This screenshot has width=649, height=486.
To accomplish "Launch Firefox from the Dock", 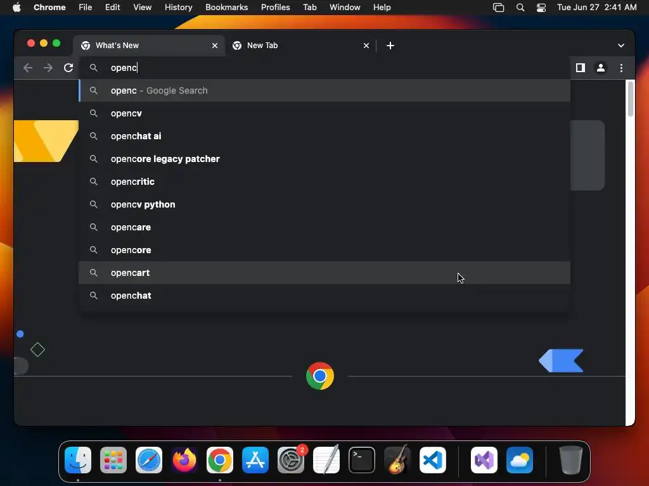I will coord(184,460).
